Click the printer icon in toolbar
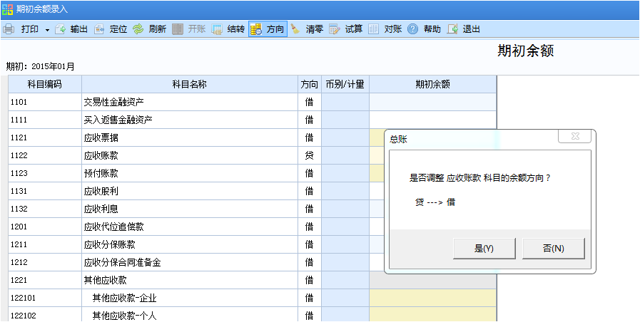Image resolution: width=640 pixels, height=322 pixels. 9,29
